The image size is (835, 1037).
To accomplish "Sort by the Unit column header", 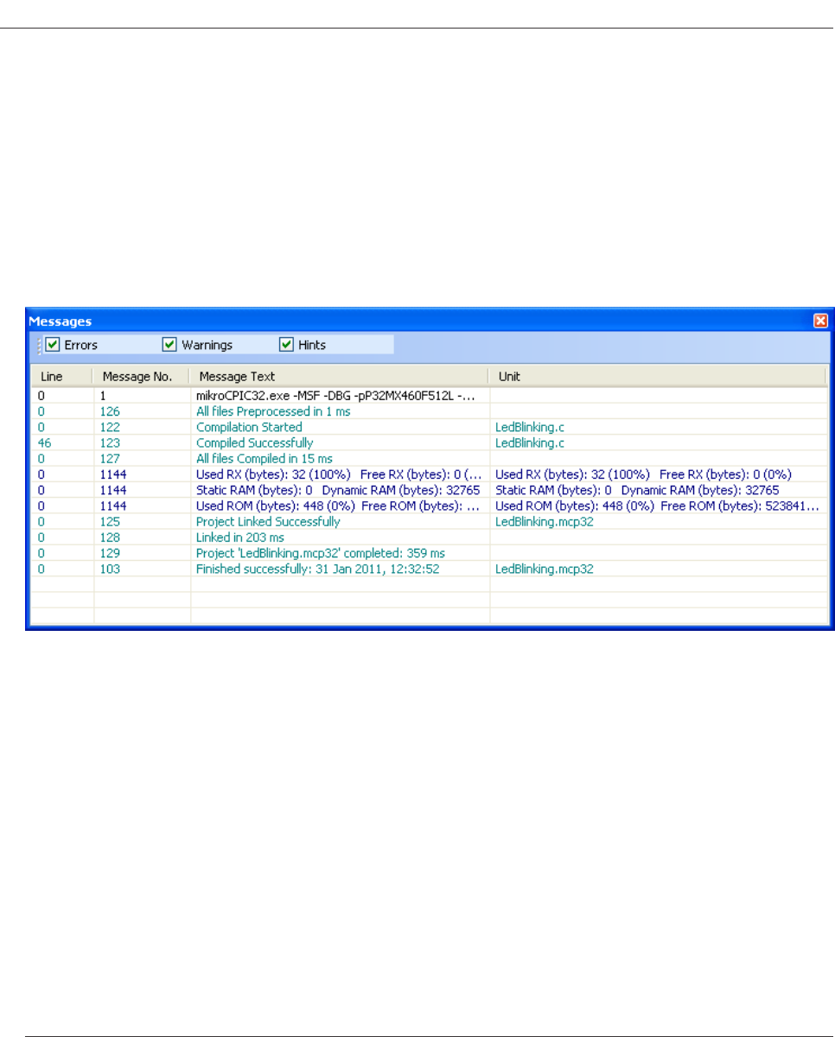I will pos(657,377).
